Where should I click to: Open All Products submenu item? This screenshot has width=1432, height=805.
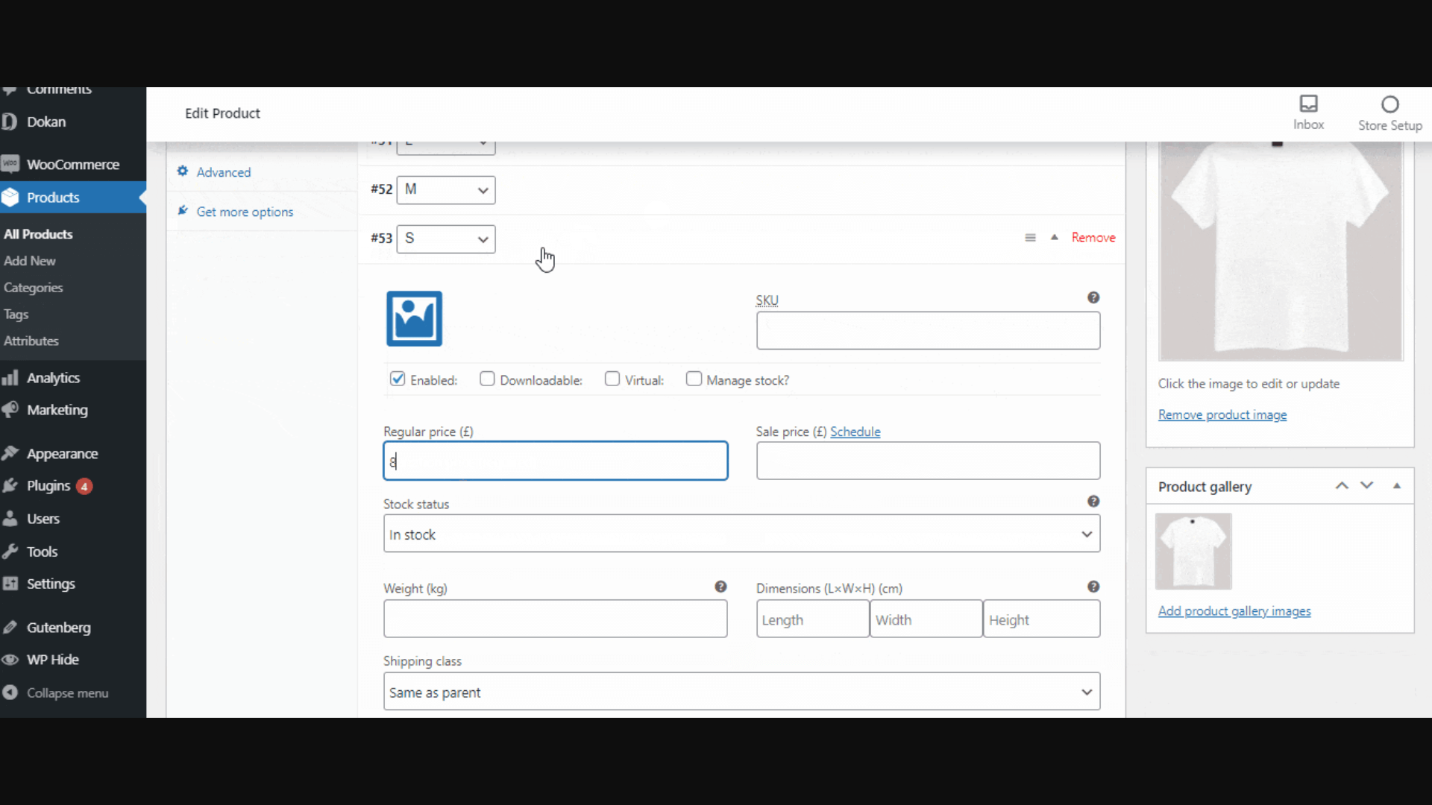38,234
